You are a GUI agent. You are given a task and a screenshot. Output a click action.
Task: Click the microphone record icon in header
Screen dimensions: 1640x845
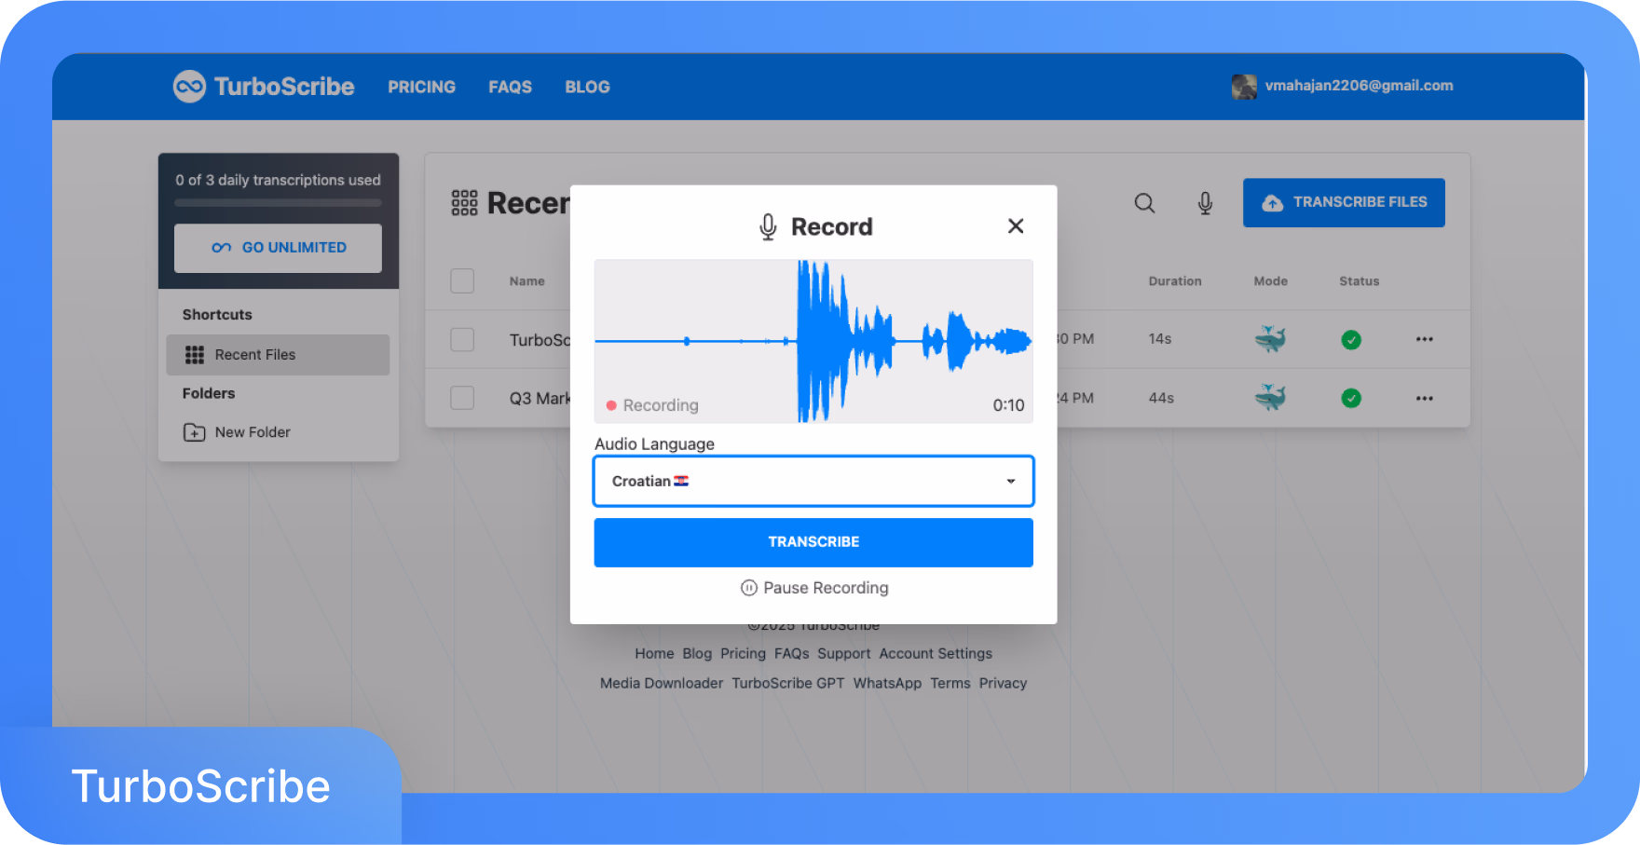(1205, 203)
